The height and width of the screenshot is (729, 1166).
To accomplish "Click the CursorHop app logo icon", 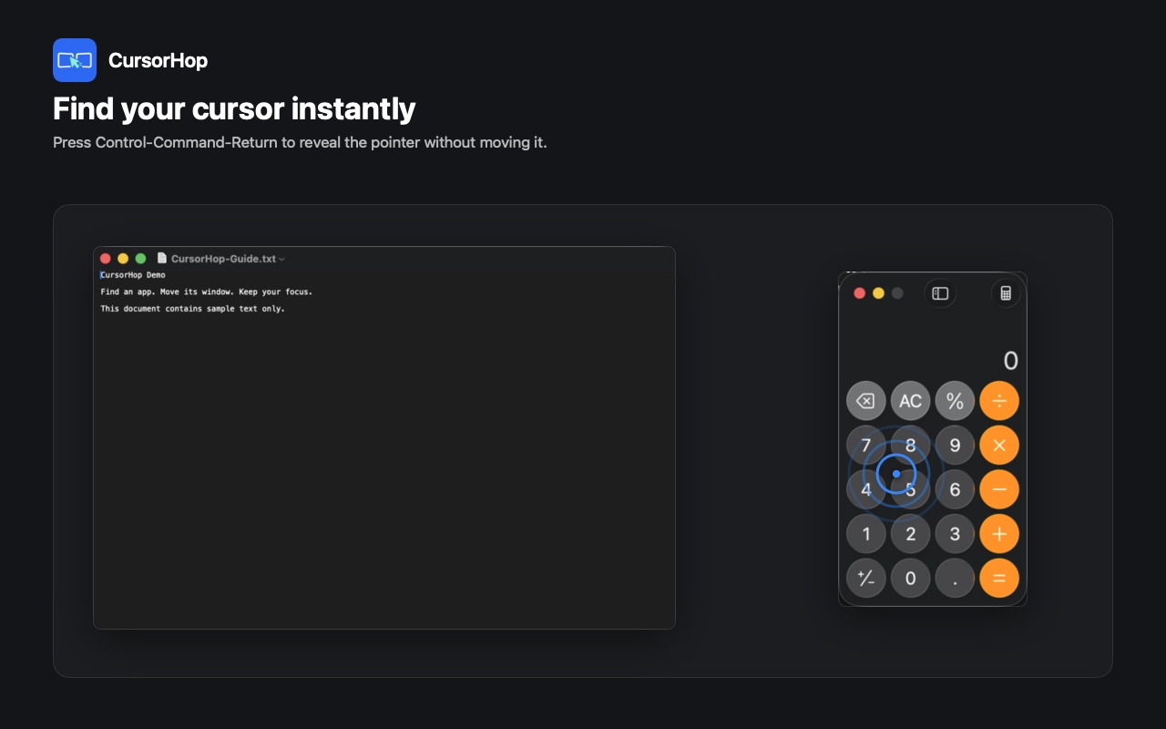I will coord(75,60).
